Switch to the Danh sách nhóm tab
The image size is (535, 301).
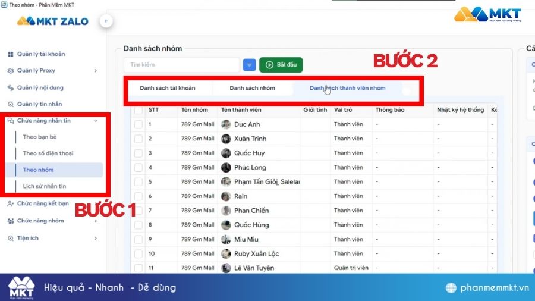click(252, 88)
